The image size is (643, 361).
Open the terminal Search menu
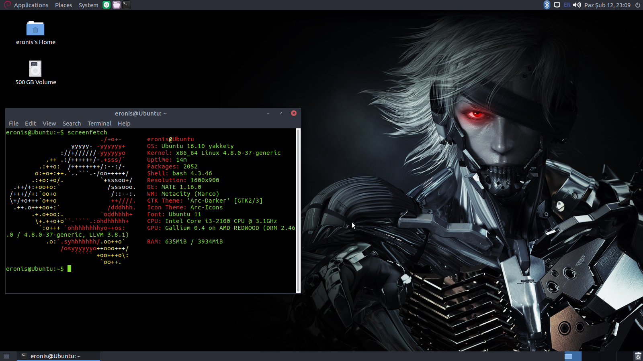72,124
